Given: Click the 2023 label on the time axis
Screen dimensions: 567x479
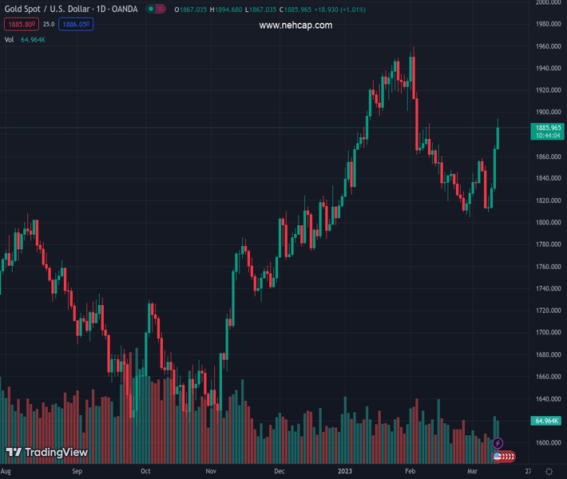Looking at the screenshot, I should pos(345,472).
